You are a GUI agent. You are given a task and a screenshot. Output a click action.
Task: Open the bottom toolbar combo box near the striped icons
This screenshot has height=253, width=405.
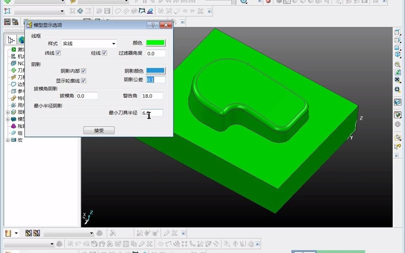[x=69, y=233]
